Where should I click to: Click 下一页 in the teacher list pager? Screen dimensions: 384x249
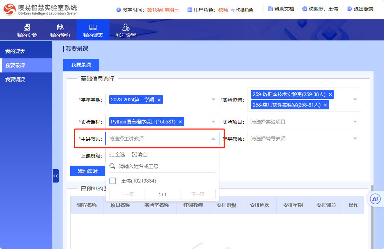tap(198, 194)
